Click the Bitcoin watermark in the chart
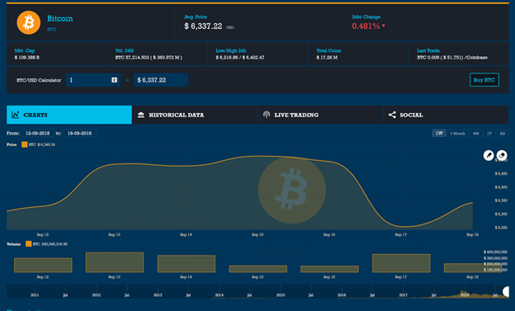Viewport: 515px width, 311px height. [x=291, y=190]
